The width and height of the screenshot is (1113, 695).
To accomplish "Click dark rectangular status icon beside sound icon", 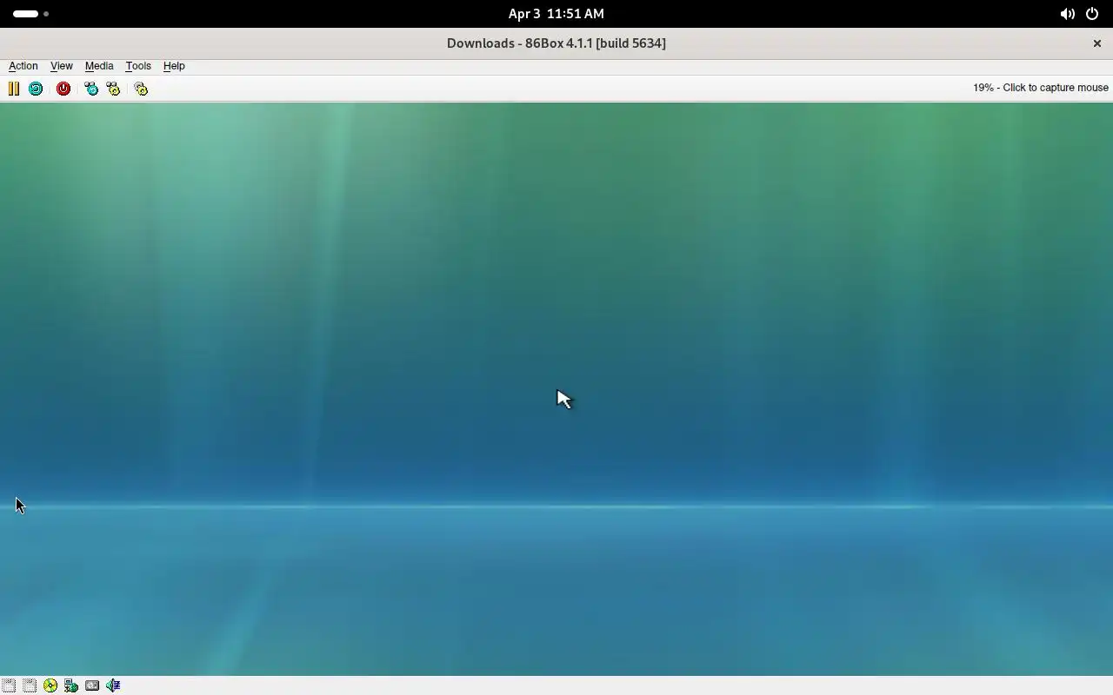I will (x=92, y=685).
